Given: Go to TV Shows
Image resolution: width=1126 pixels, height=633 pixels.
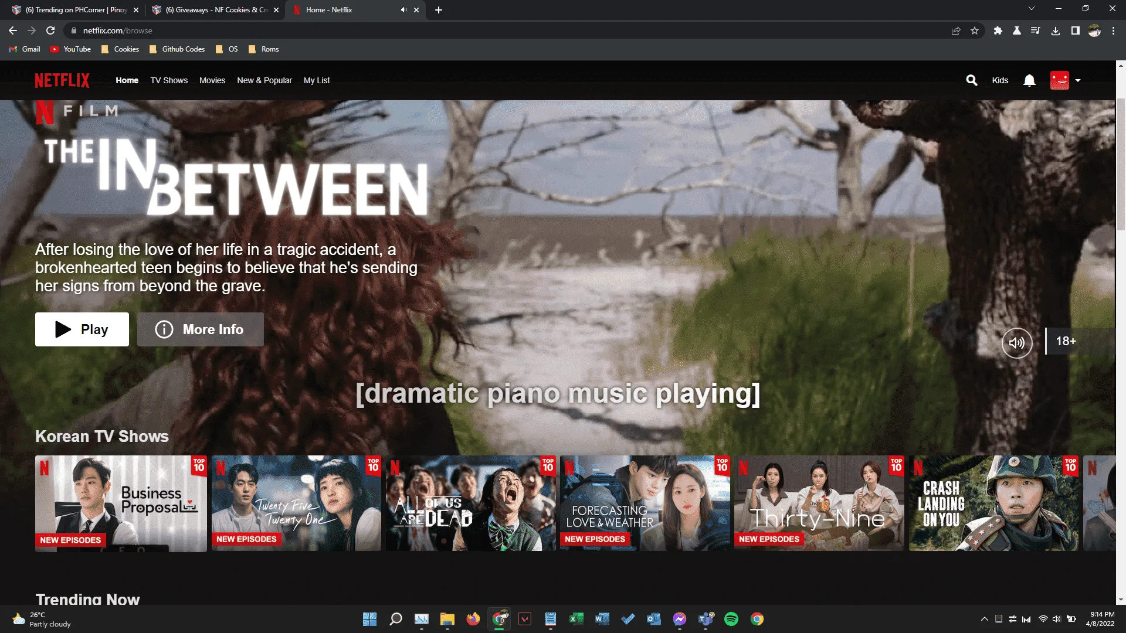Looking at the screenshot, I should 169,80.
